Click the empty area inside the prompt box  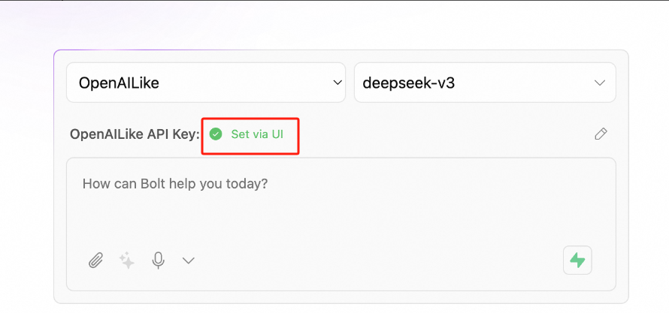[341, 217]
